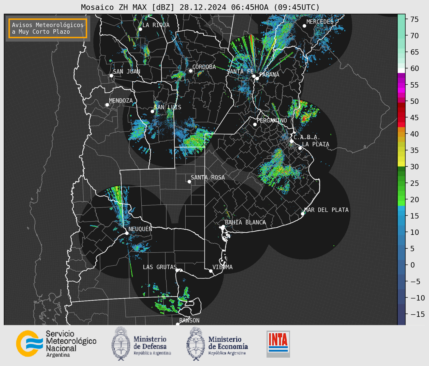Click the SANTA ROSA map label

click(208, 177)
